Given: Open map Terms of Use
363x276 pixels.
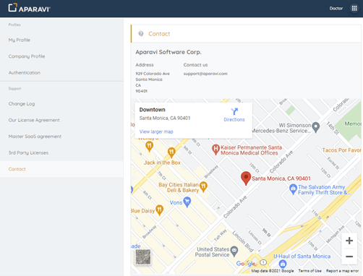Looking at the screenshot, I should 309,271.
